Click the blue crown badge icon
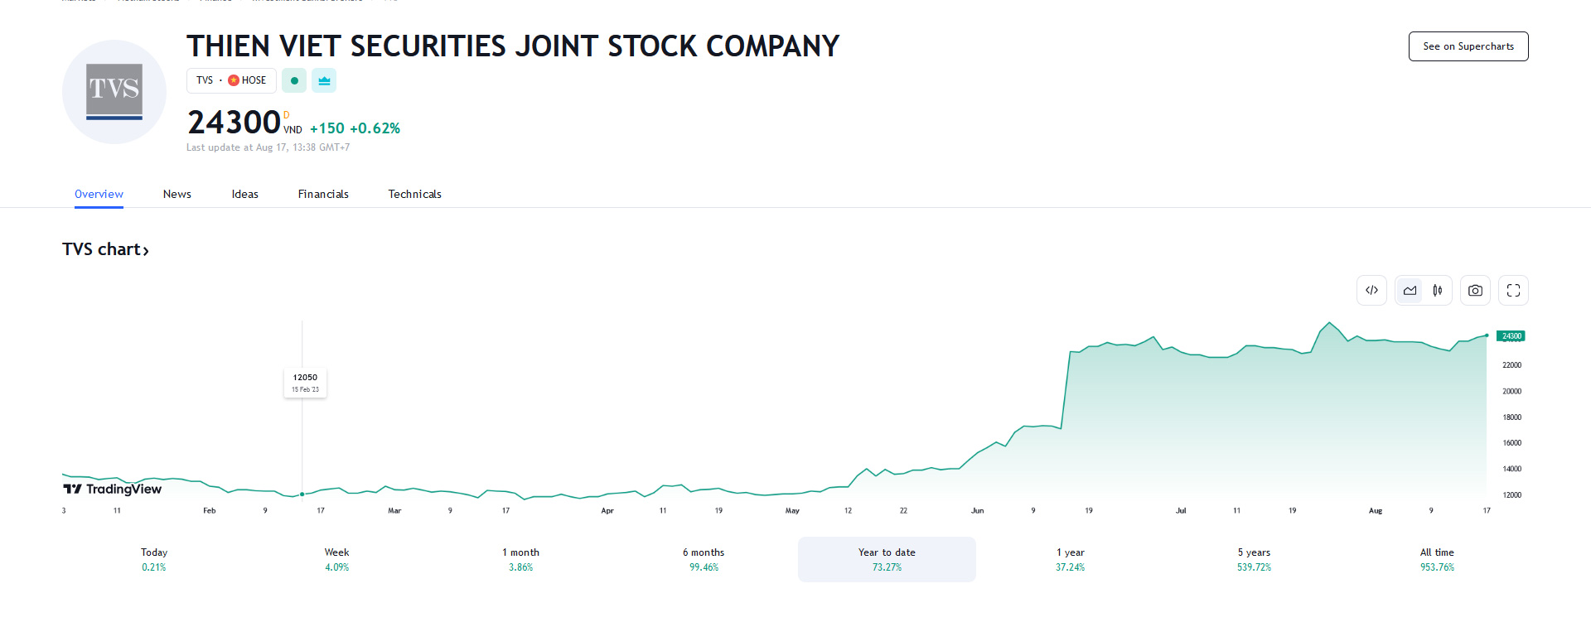This screenshot has width=1591, height=627. point(324,80)
